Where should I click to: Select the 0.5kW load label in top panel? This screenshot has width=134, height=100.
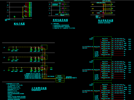130,39
